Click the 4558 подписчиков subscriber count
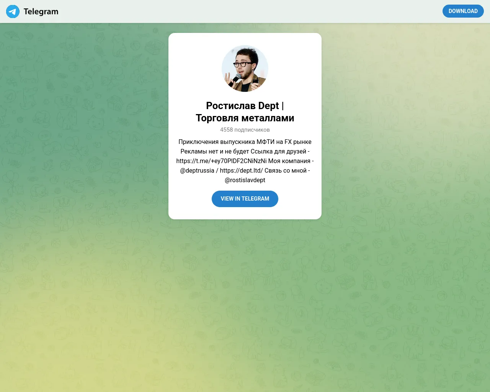This screenshot has width=490, height=392. [x=245, y=130]
